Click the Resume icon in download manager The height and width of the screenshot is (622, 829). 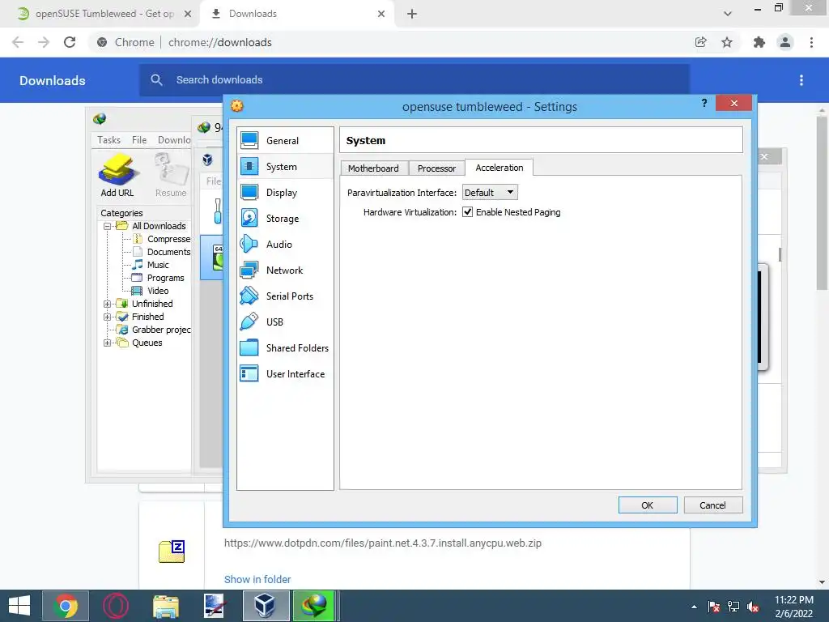171,169
